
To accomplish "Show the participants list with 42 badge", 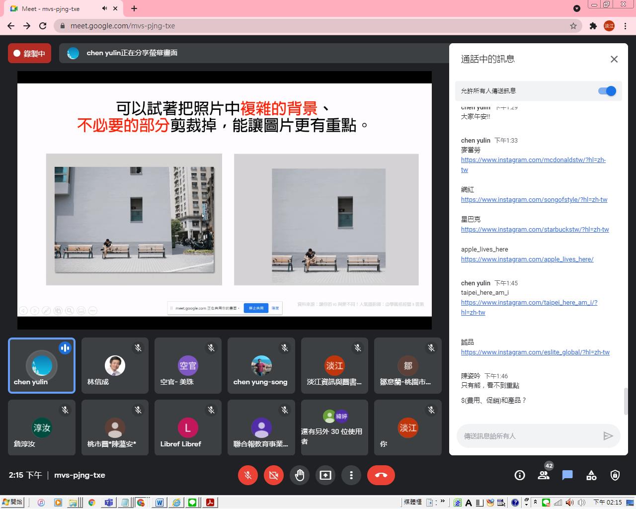I will (544, 475).
